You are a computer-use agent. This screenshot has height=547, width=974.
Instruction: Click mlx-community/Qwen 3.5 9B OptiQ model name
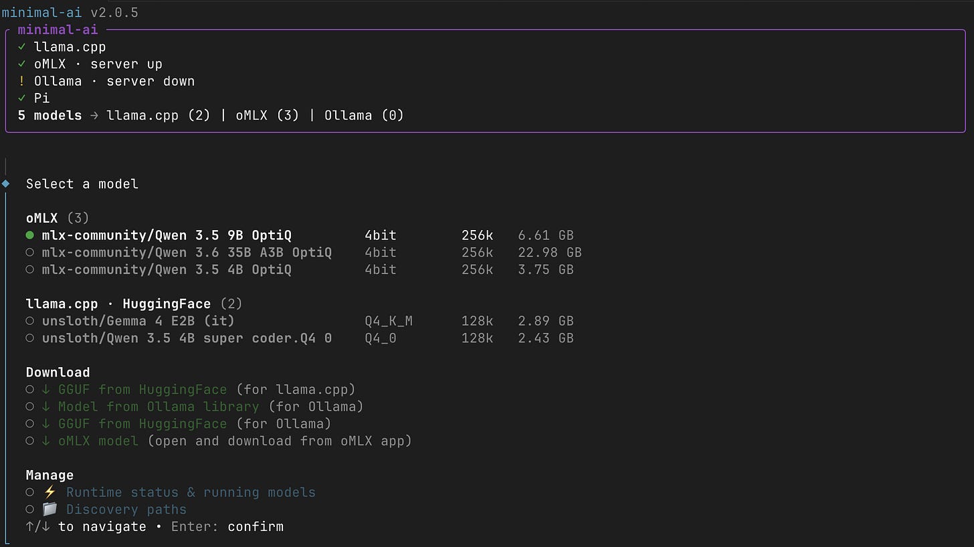[x=167, y=235]
